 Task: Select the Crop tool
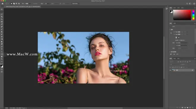pyautogui.click(x=1, y=19)
